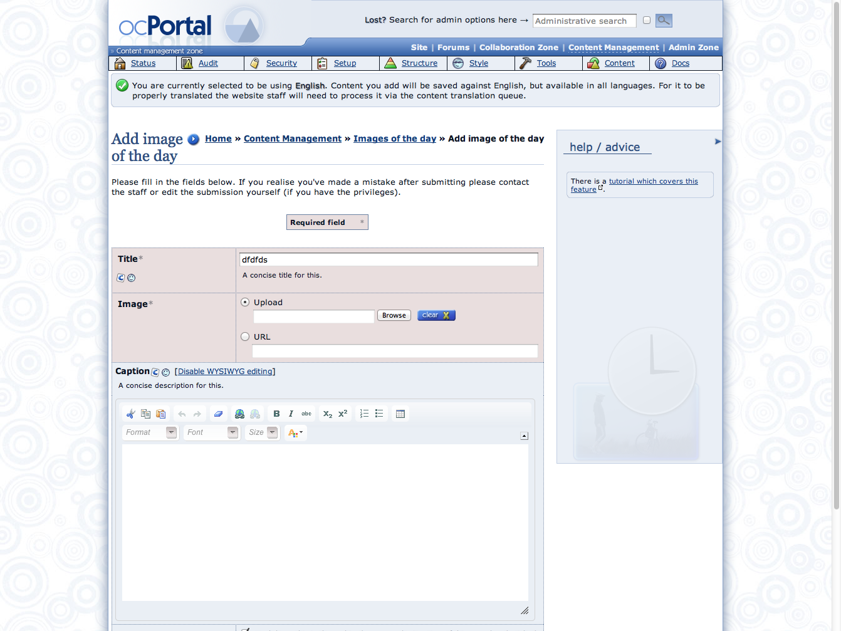Tick the checkbox beside administrative search
841x631 pixels.
(647, 21)
